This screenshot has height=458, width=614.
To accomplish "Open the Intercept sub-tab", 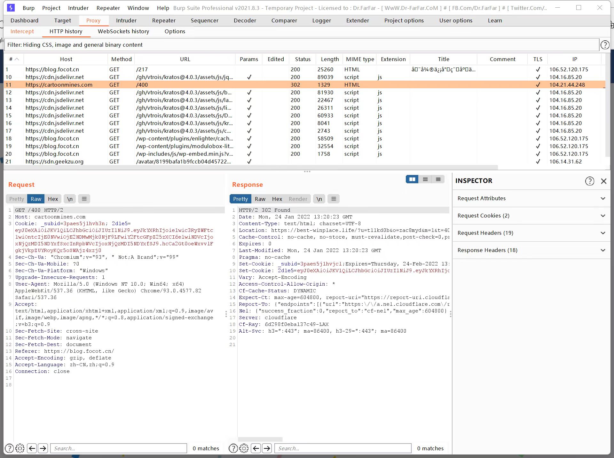I will tap(22, 31).
